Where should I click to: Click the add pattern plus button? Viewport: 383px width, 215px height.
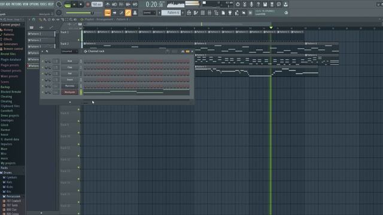[x=183, y=13]
